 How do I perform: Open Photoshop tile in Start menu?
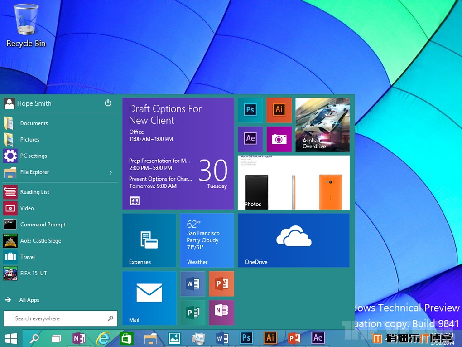click(x=250, y=110)
